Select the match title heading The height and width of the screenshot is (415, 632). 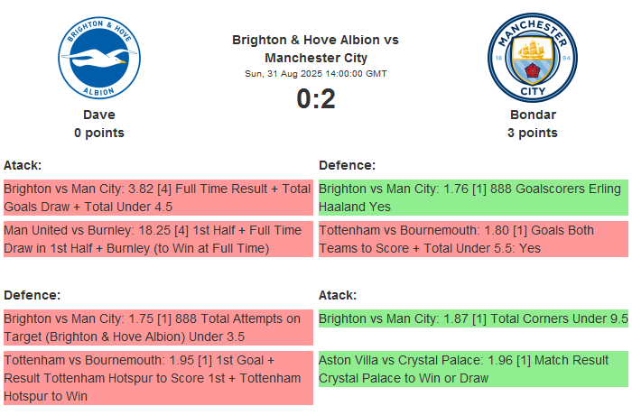point(315,49)
